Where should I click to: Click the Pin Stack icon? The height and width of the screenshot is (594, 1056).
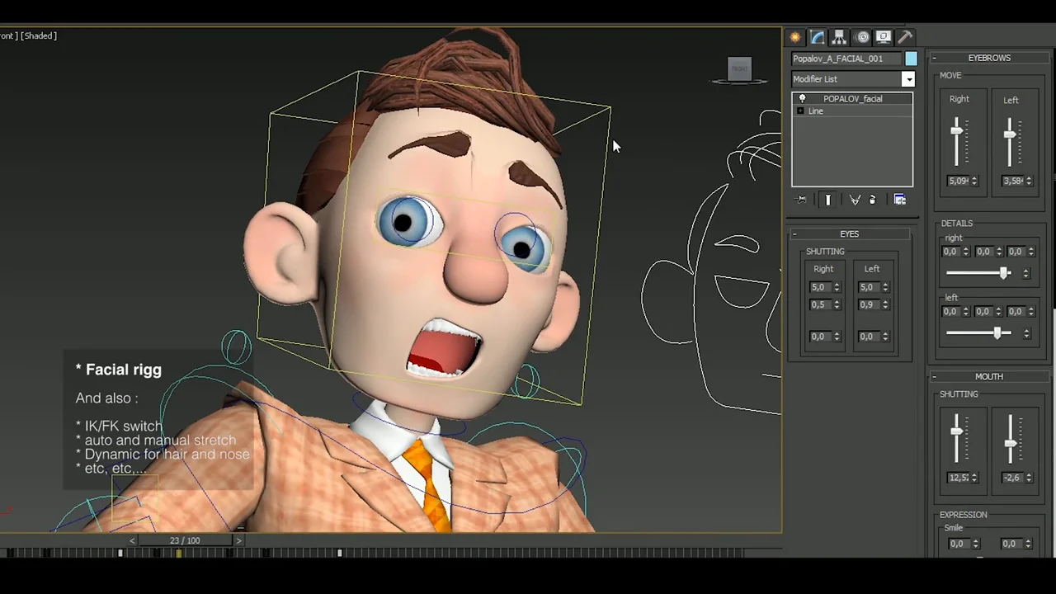pyautogui.click(x=801, y=200)
